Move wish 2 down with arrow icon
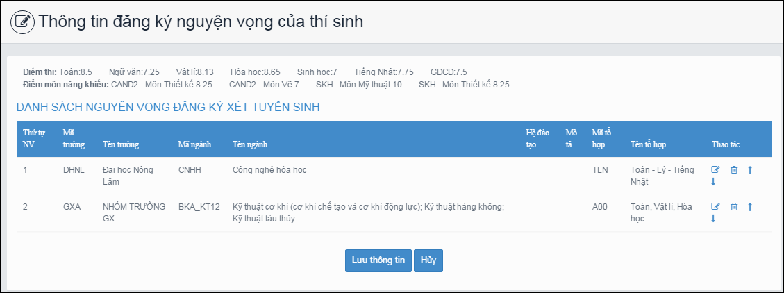Screen dimensions: 784x293 coord(713,219)
